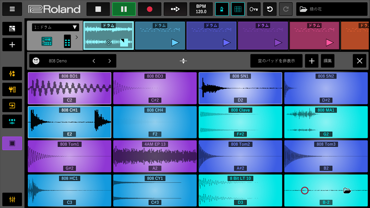Play the blue ドラム clip
This screenshot has height=208, width=370.
coord(226,43)
